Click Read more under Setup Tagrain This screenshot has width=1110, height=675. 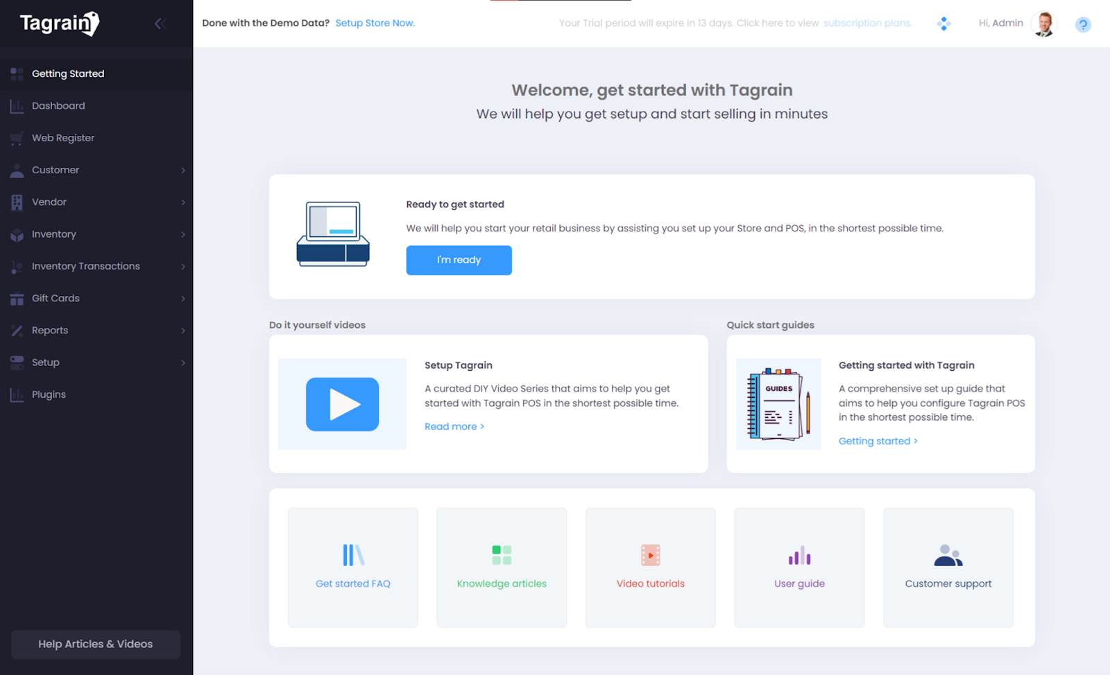(454, 427)
